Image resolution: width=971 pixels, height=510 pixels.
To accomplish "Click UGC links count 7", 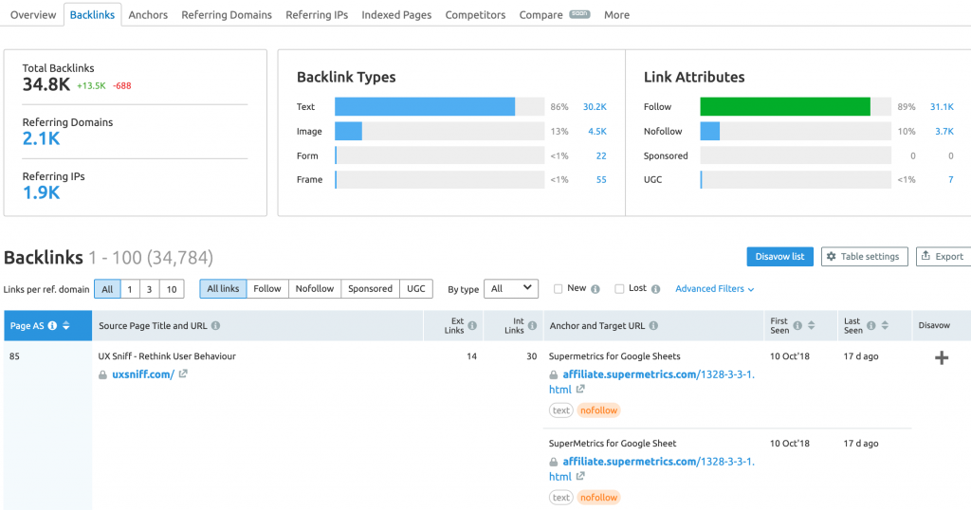I will (950, 179).
